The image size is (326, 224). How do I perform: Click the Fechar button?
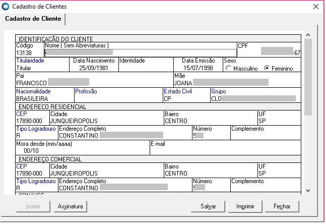pyautogui.click(x=282, y=206)
